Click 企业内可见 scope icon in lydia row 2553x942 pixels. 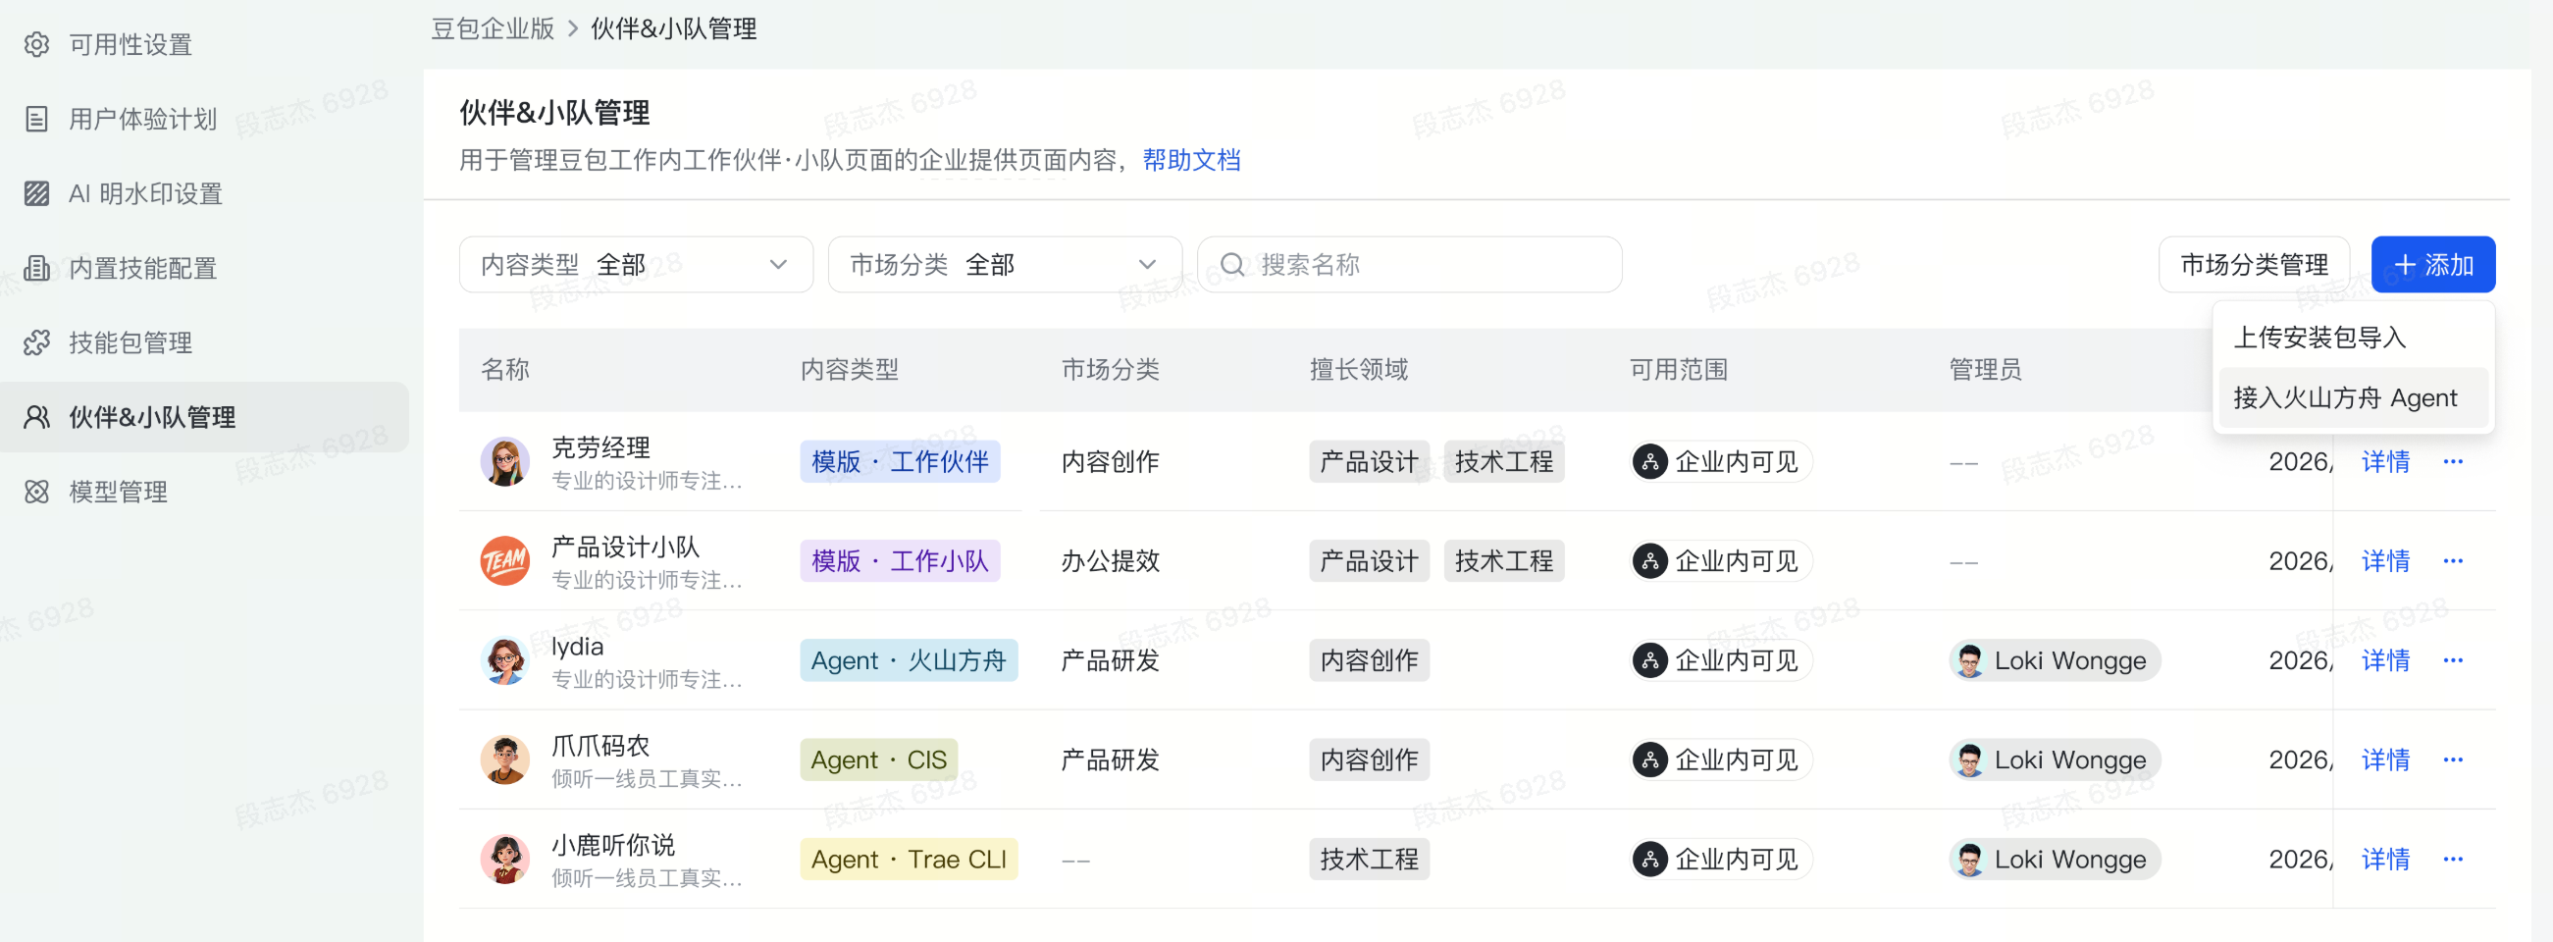point(1649,660)
